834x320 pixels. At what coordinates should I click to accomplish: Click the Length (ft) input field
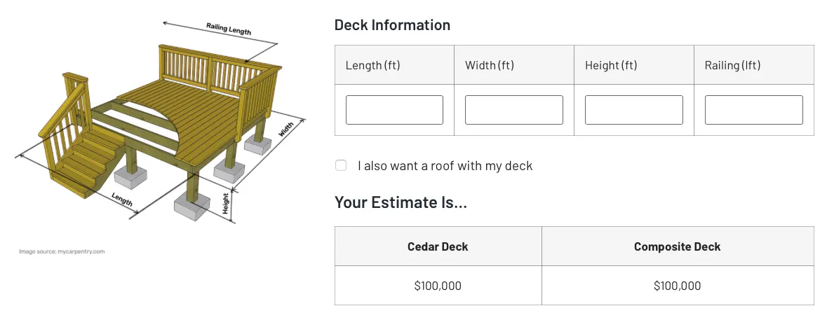394,110
